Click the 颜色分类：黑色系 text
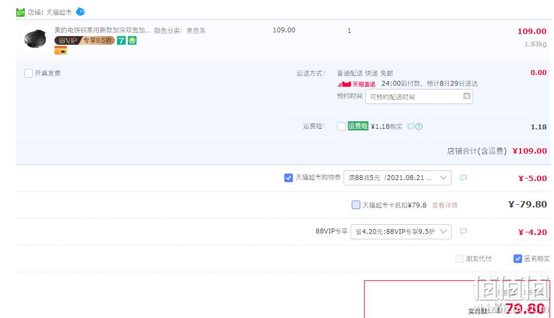 (x=180, y=31)
